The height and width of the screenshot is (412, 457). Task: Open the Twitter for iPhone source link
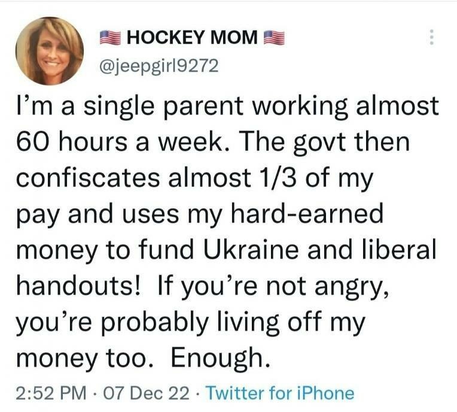280,393
